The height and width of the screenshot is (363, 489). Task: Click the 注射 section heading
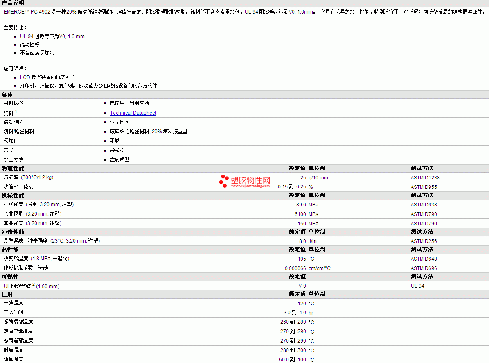click(7, 294)
